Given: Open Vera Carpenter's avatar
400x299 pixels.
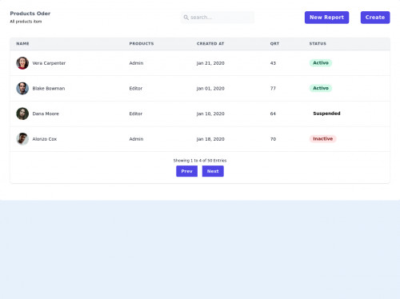Looking at the screenshot, I should (x=22, y=63).
